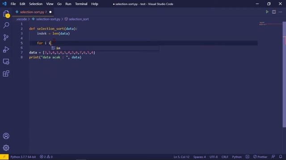Click selection-sort.py breadcrumb item
The height and width of the screenshot is (160, 286).
click(x=48, y=19)
